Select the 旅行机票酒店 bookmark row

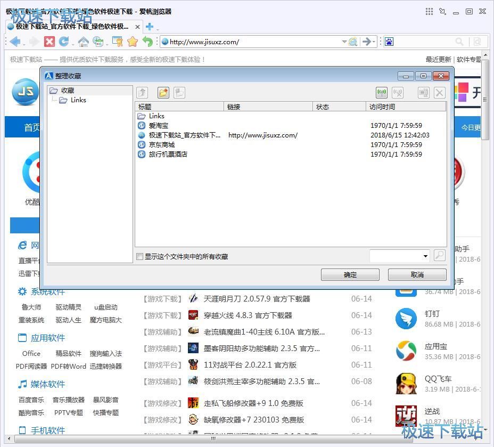291,154
